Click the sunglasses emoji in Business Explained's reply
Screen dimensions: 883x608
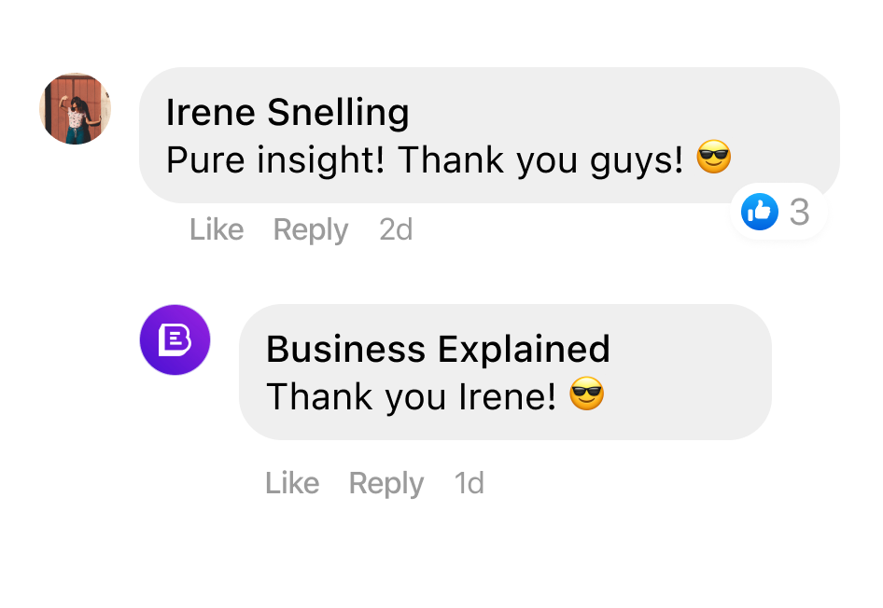[x=587, y=395]
